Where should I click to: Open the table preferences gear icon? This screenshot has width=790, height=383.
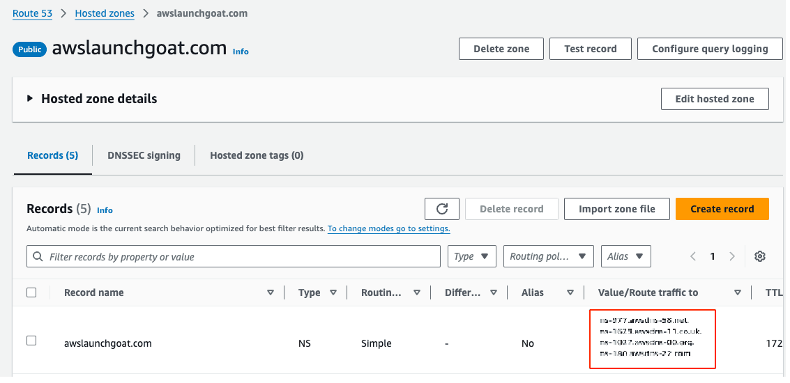tap(760, 256)
